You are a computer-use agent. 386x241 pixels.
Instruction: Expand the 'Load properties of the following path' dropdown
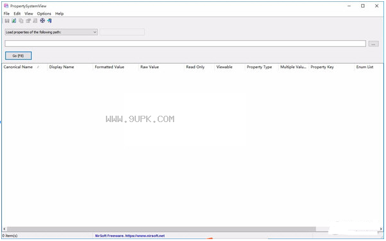pos(51,32)
